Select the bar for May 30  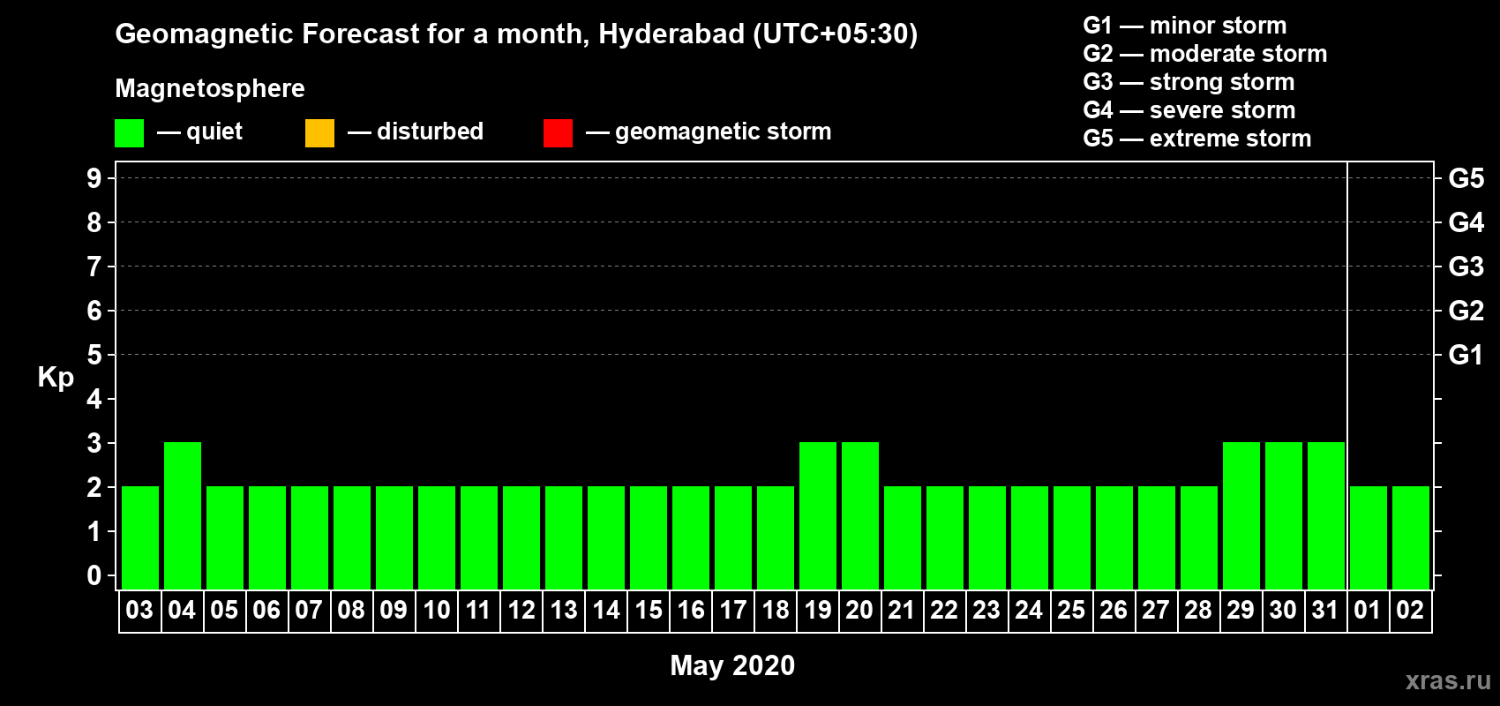pos(1284,515)
